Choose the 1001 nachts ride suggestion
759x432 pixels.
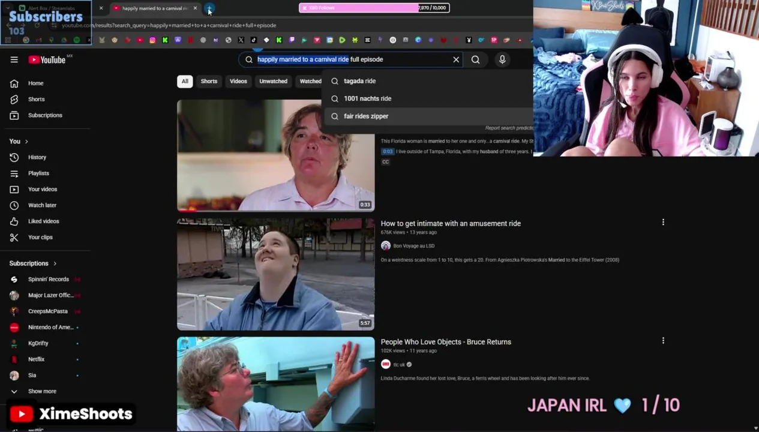428,98
